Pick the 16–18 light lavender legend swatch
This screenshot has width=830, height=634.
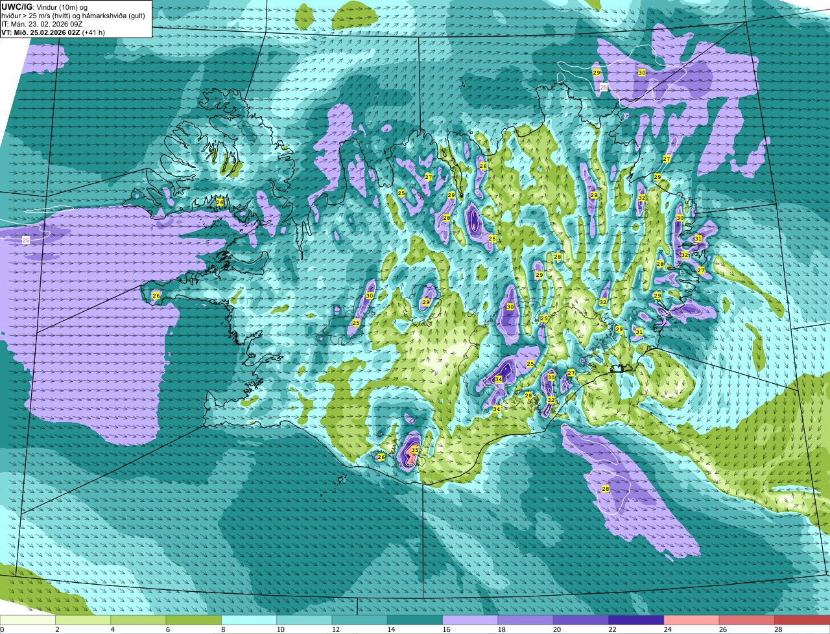click(x=470, y=620)
